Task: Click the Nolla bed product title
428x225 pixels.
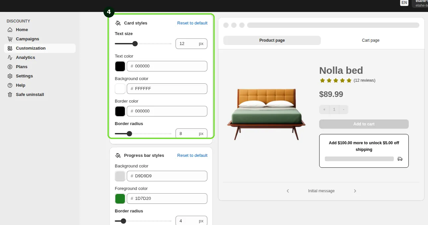Action: [x=341, y=70]
